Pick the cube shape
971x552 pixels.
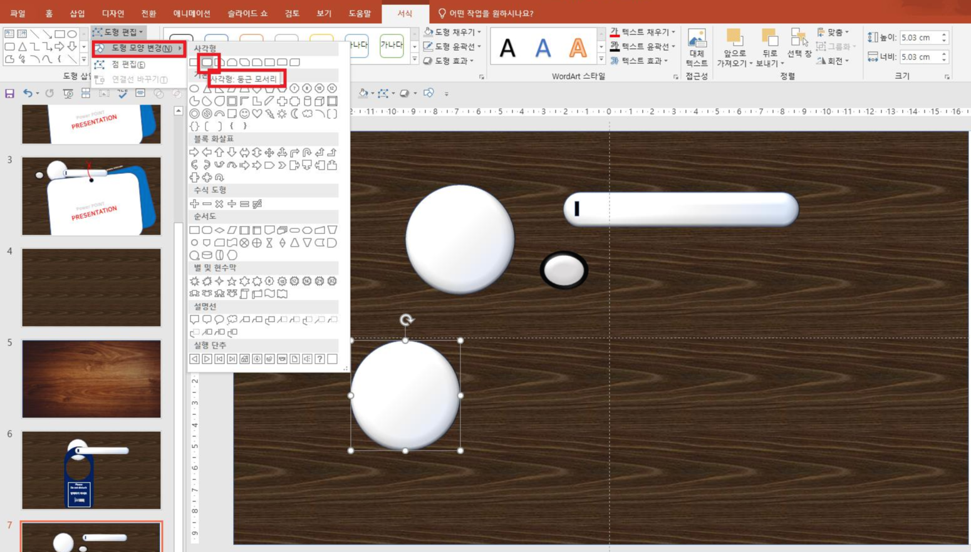coord(319,101)
